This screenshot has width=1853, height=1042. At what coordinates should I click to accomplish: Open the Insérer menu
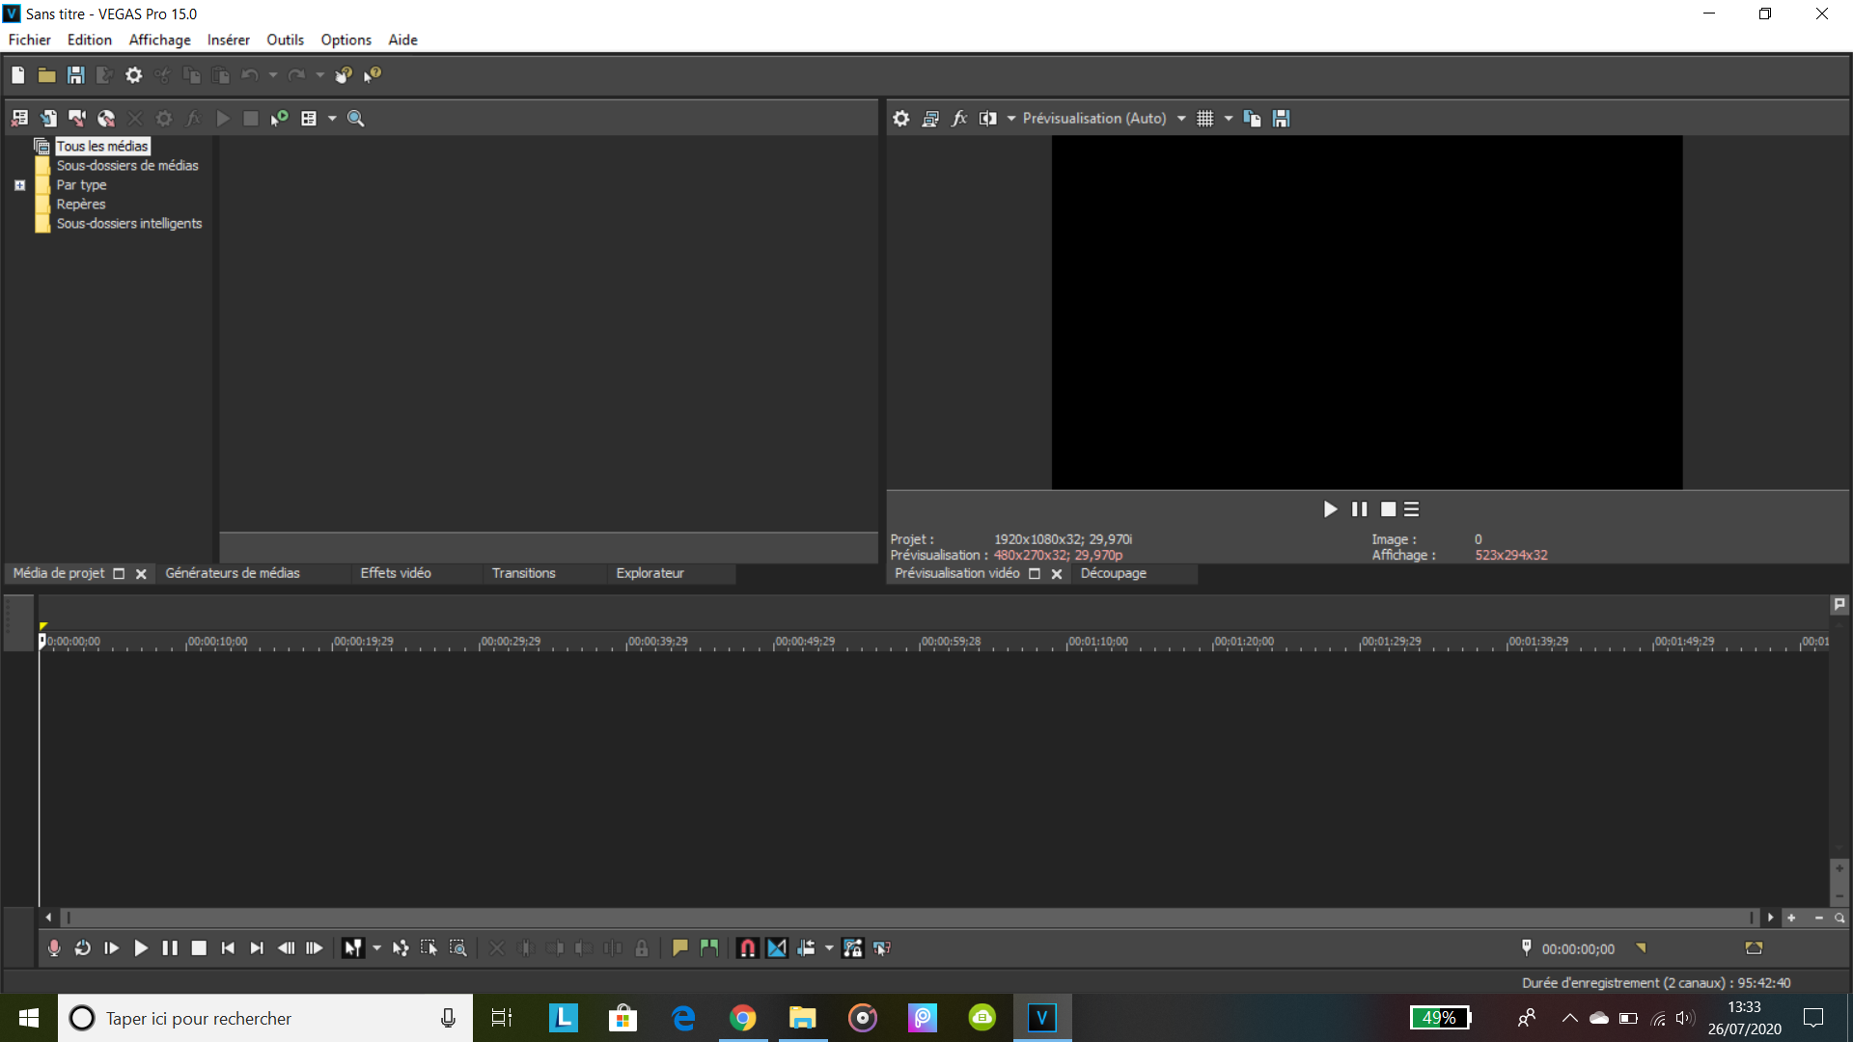point(229,40)
